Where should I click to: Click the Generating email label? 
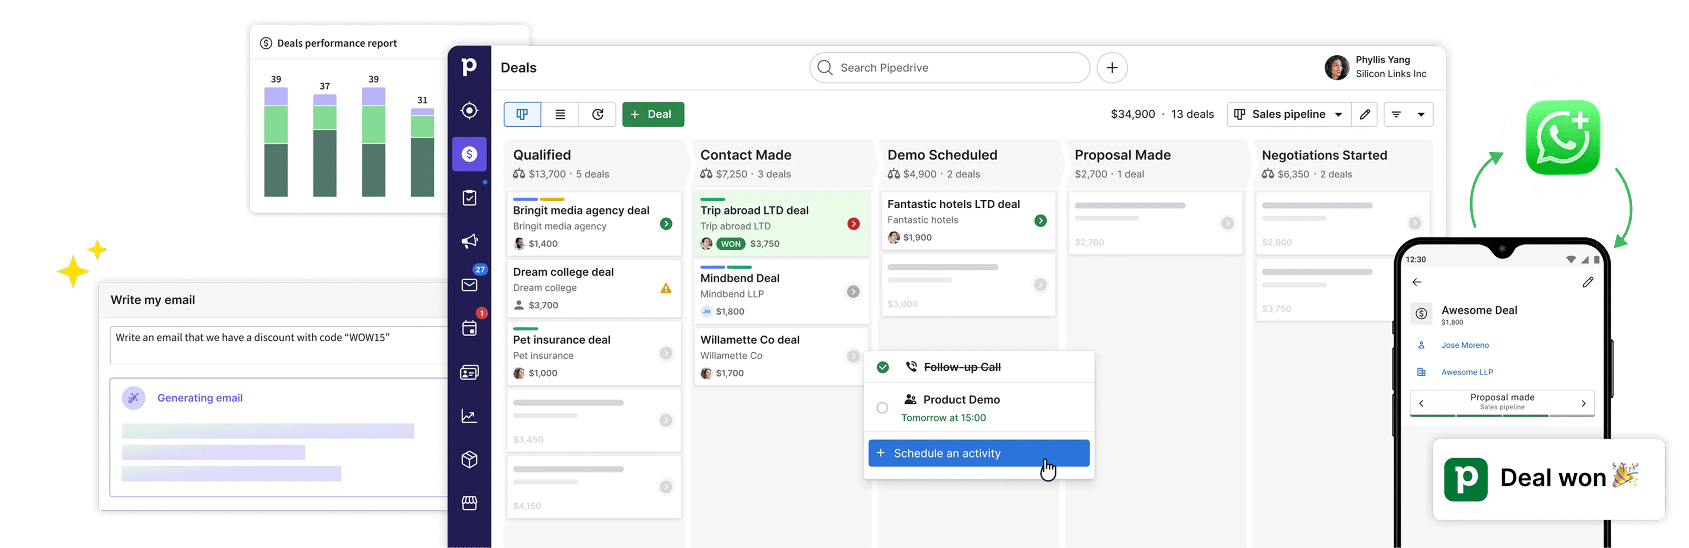(x=200, y=398)
